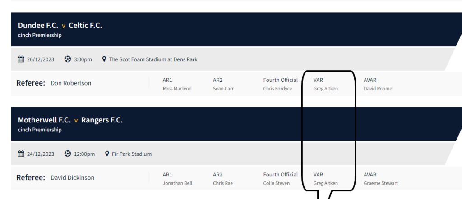Click AR1 official Jonathan Bell
This screenshot has width=462, height=199.
(x=176, y=183)
